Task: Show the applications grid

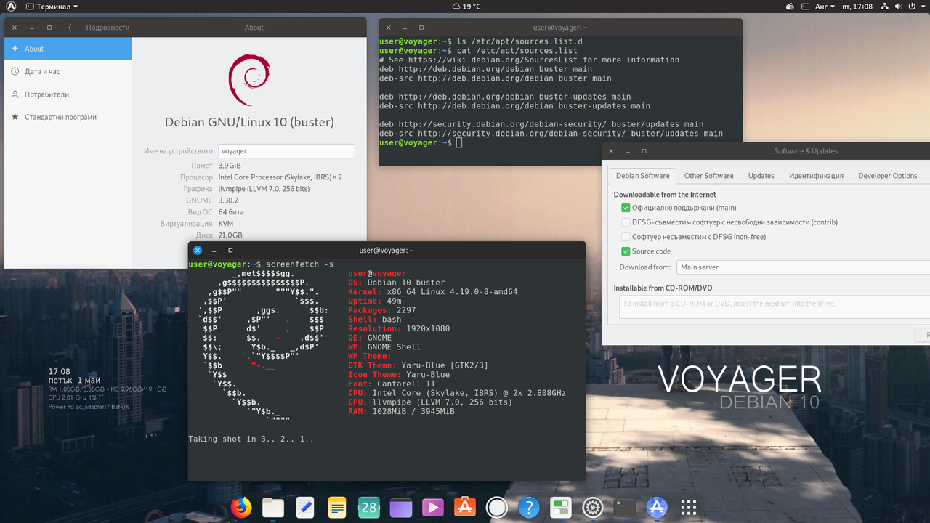Action: [x=689, y=507]
